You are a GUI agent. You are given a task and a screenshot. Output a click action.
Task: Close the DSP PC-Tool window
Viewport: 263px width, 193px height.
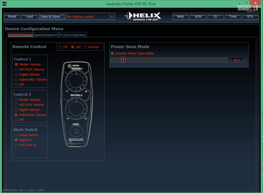(255, 3)
